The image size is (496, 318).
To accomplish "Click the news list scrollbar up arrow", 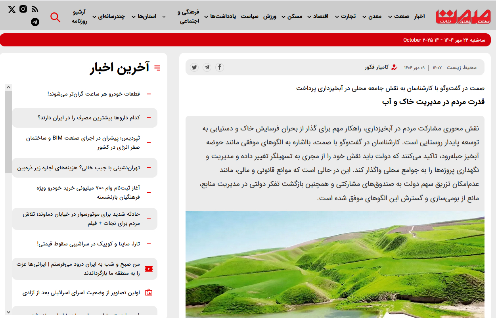I will click(8, 87).
